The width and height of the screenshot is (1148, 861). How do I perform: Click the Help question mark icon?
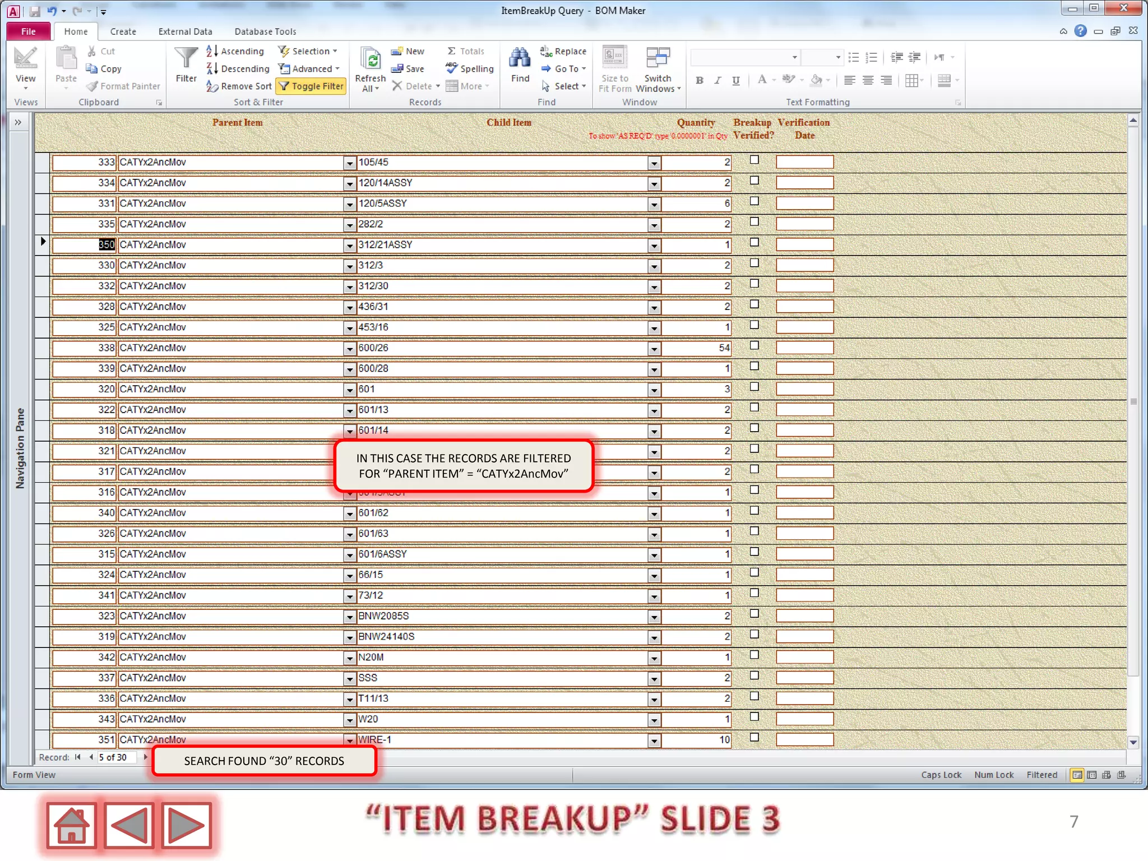click(1080, 31)
